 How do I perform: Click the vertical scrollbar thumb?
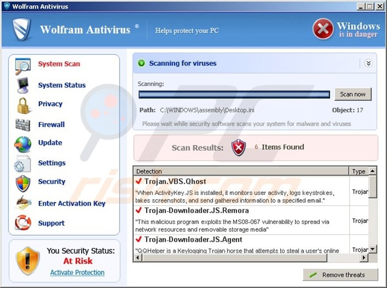373,186
